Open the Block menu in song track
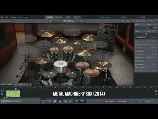This screenshot has width=158, height=119. (11, 84)
